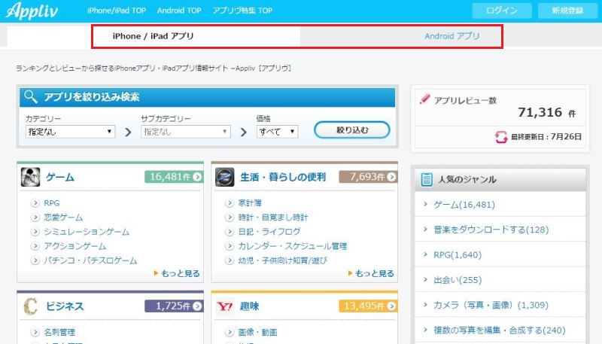The width and height of the screenshot is (602, 344).
Task: Click the Game category controller icon
Action: 30,177
